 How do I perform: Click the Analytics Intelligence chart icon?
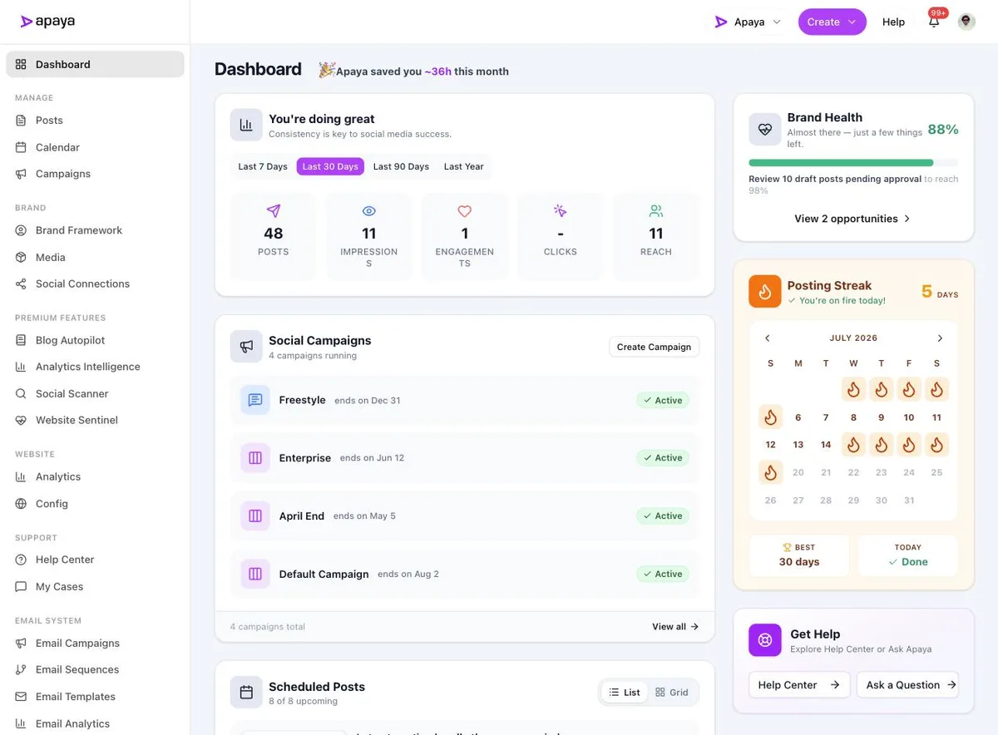click(21, 367)
